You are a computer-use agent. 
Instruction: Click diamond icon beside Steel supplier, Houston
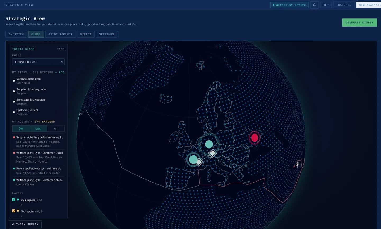tap(14, 102)
